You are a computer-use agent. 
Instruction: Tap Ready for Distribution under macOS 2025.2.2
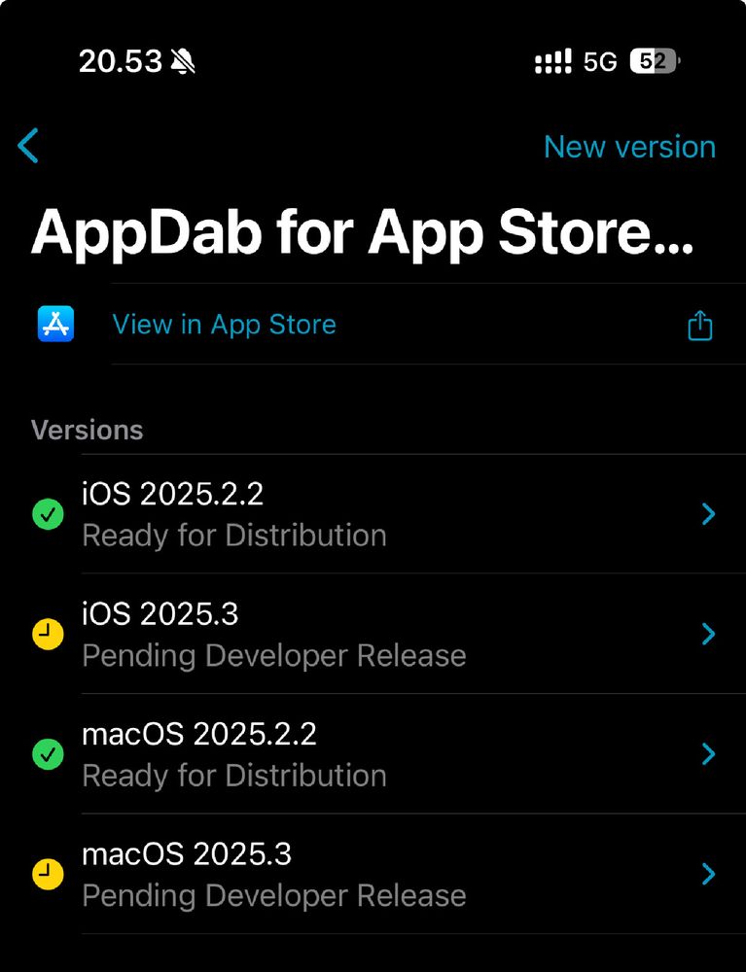tap(234, 776)
